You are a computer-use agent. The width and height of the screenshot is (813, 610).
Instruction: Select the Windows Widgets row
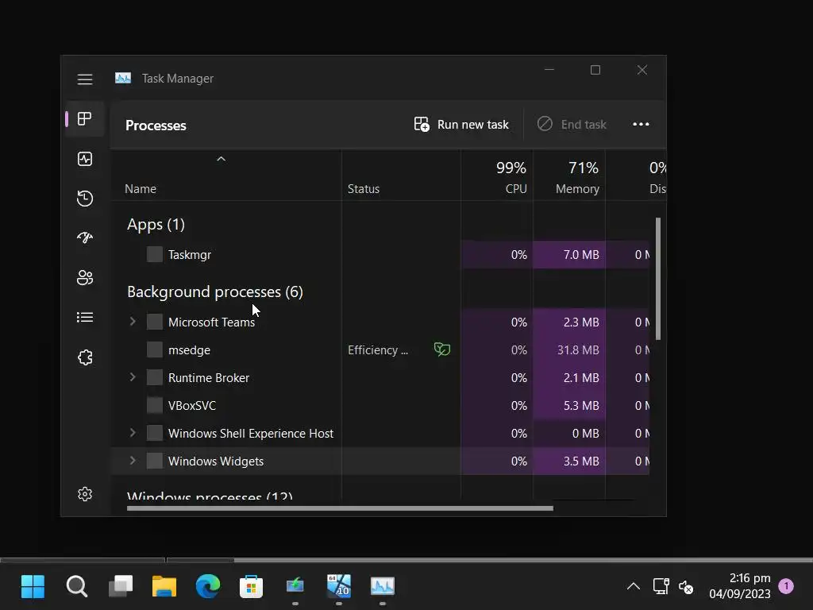380,461
